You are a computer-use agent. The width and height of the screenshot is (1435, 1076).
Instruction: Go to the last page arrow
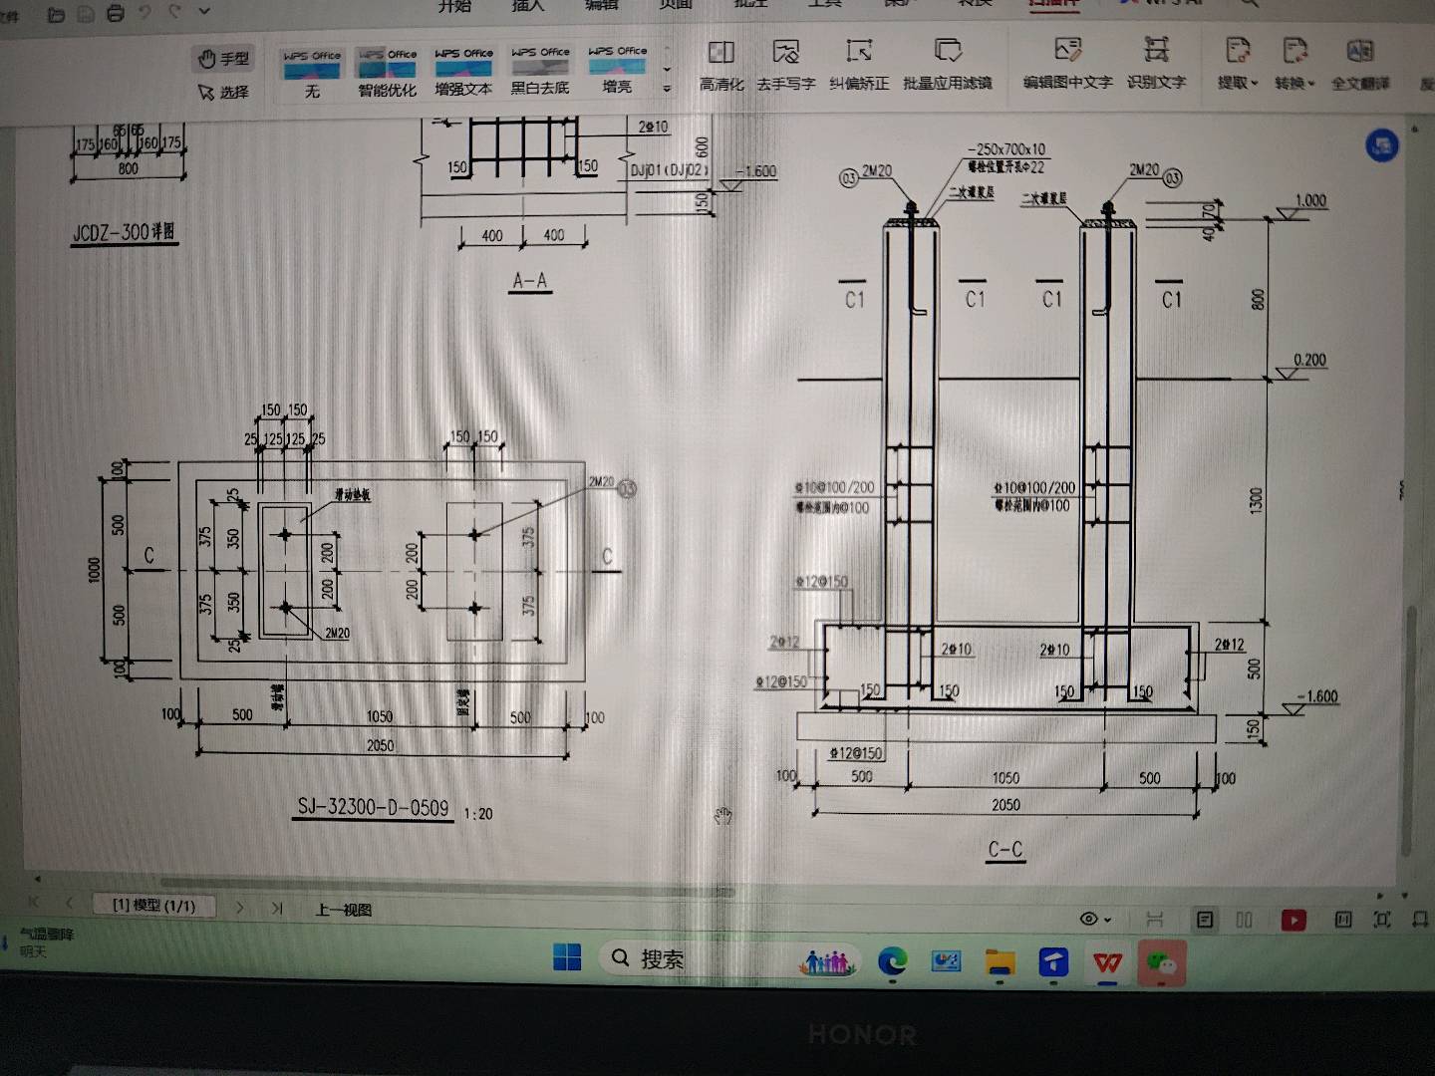(x=277, y=909)
